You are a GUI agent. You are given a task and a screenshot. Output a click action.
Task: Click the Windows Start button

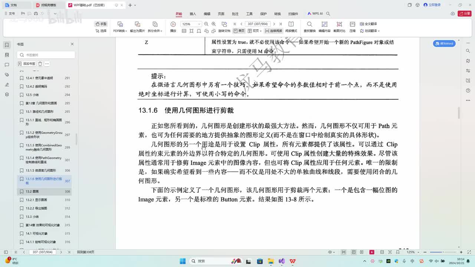click(x=183, y=261)
